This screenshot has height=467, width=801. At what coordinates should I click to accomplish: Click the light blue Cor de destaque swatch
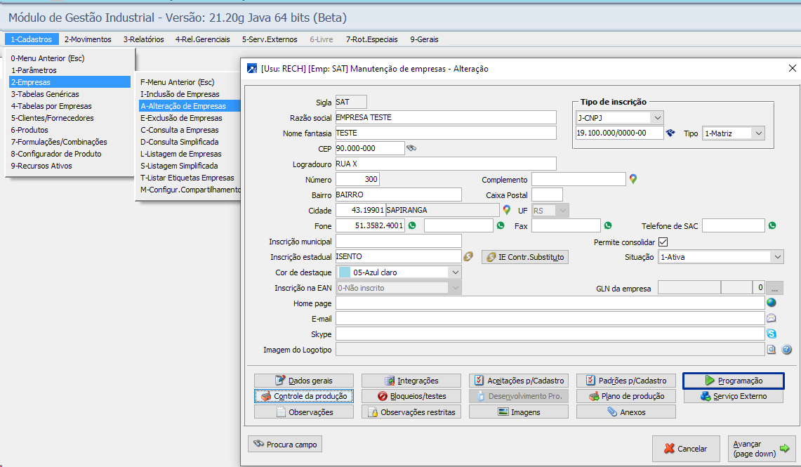345,272
